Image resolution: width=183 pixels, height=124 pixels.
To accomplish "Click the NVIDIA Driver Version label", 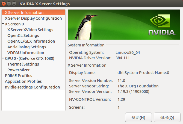I will click(90, 58).
